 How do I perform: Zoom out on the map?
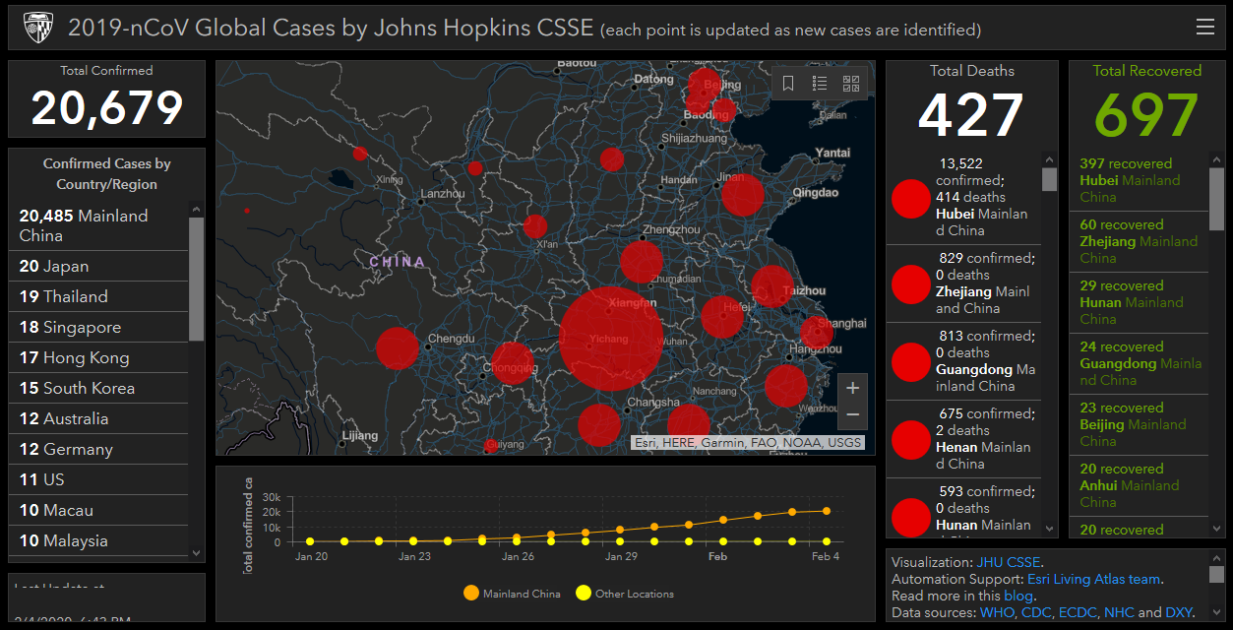coord(853,415)
